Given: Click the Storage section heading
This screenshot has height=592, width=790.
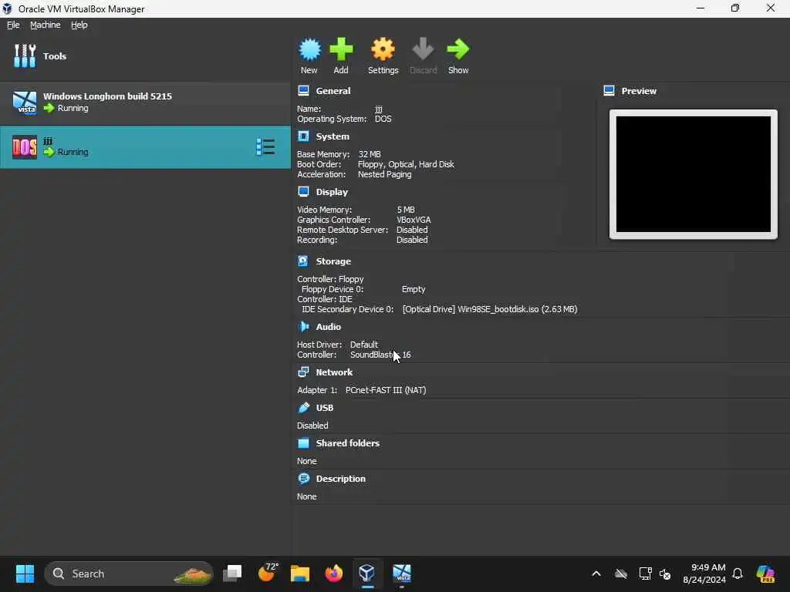Looking at the screenshot, I should [333, 261].
